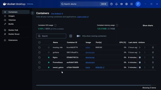The image size is (161, 90).
Task: Check the Prometheus row checkbox
Action: pos(39,62)
